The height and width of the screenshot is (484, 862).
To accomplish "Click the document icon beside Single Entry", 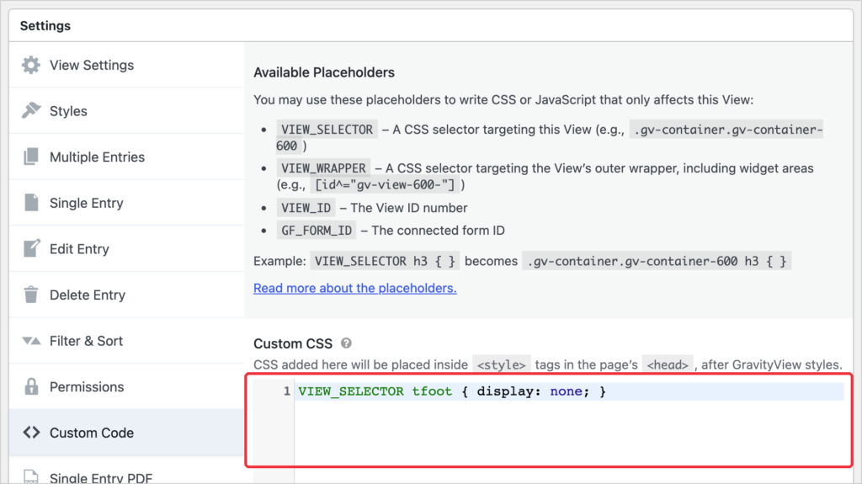I will pyautogui.click(x=31, y=202).
